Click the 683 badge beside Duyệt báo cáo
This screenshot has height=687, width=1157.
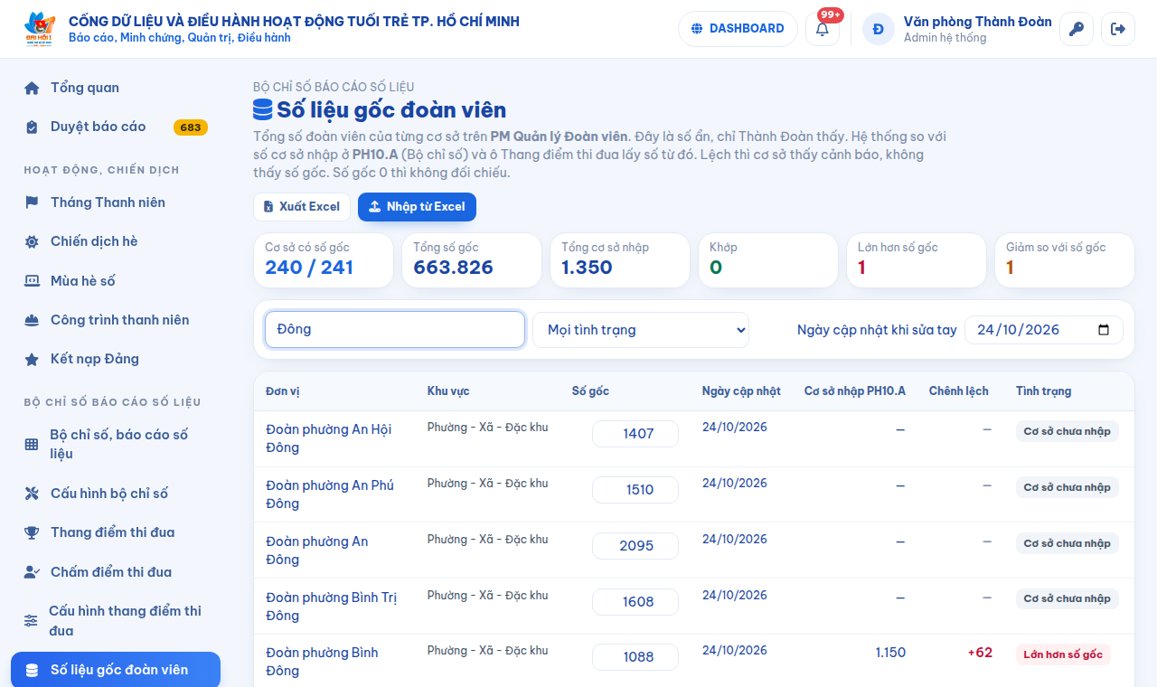pos(191,127)
